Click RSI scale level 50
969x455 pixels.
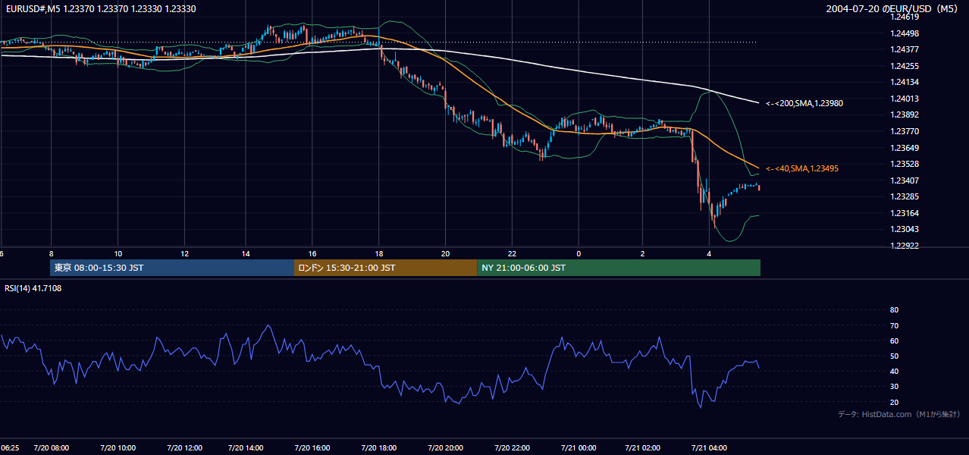point(894,356)
